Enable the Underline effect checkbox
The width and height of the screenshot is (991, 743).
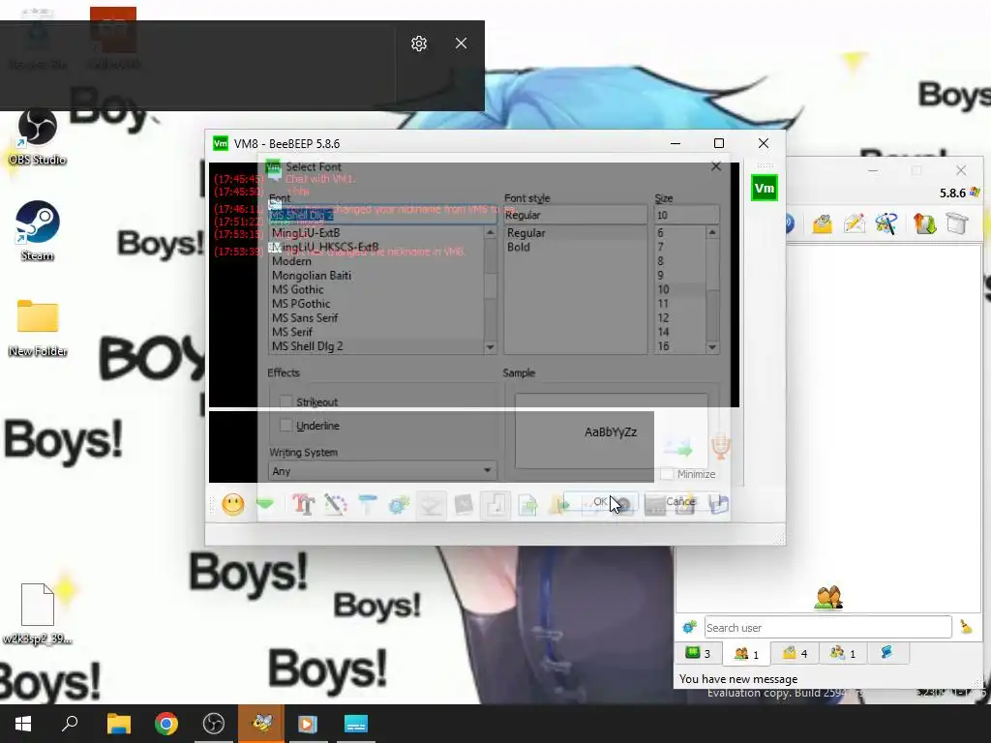click(285, 426)
